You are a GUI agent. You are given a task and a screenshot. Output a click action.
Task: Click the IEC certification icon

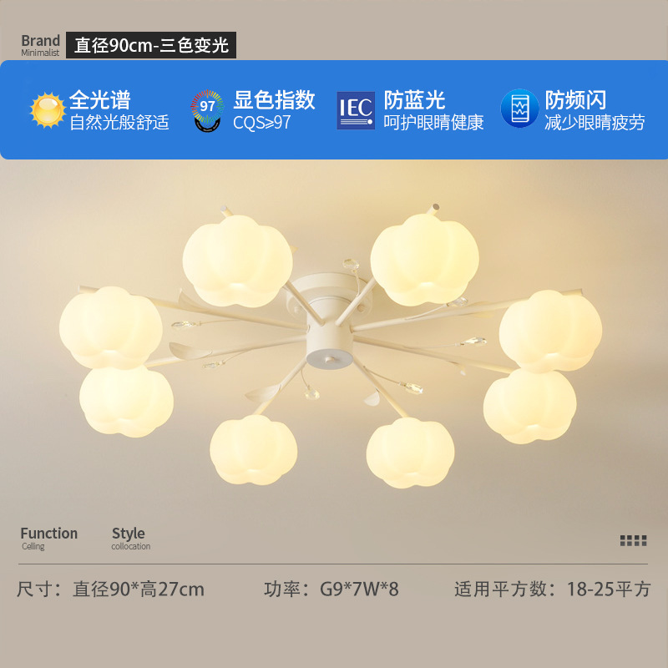(356, 110)
